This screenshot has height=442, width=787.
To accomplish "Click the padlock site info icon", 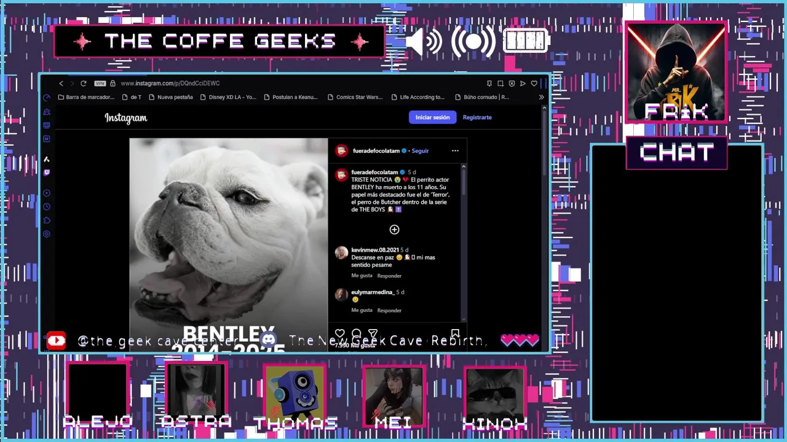I will click(x=113, y=83).
